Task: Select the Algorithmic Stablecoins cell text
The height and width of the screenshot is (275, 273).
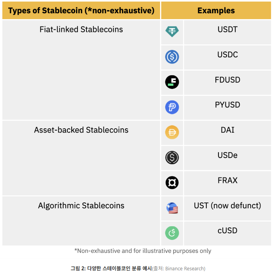Action: click(x=81, y=206)
